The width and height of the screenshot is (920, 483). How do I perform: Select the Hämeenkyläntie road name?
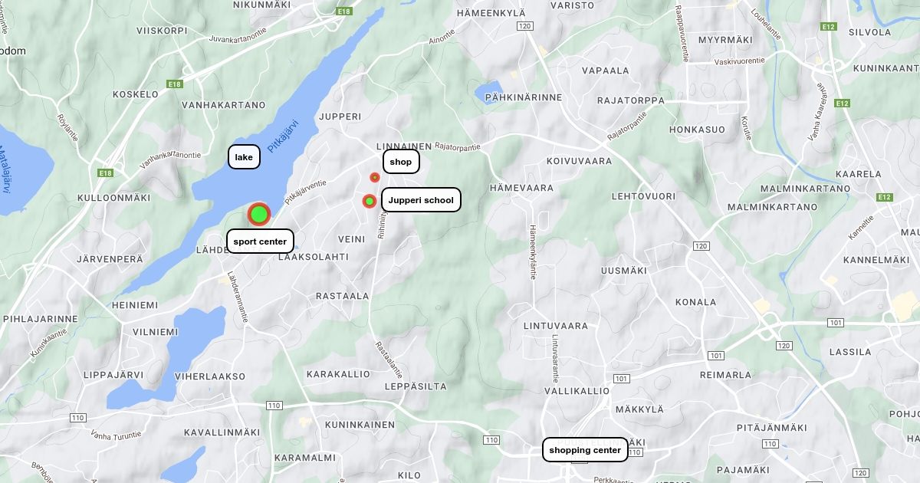533,251
